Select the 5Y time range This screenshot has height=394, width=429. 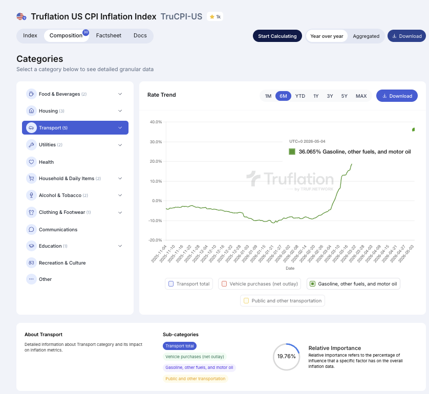click(x=344, y=96)
